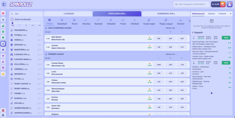Open Money Line dropdown for Premier League
The width and height of the screenshot is (235, 118).
[x=171, y=54]
